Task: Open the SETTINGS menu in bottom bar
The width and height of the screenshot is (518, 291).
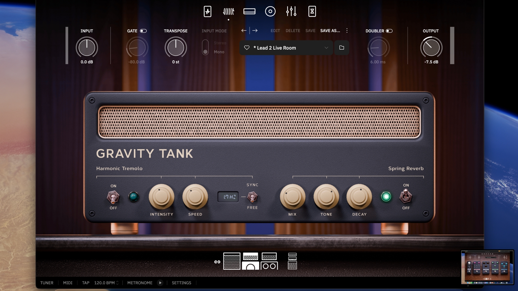Action: 181,283
